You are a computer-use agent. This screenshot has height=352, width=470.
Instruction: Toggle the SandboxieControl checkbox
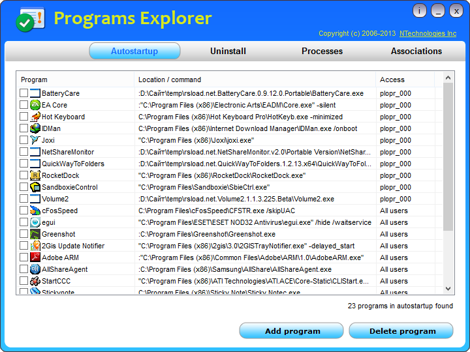23,187
